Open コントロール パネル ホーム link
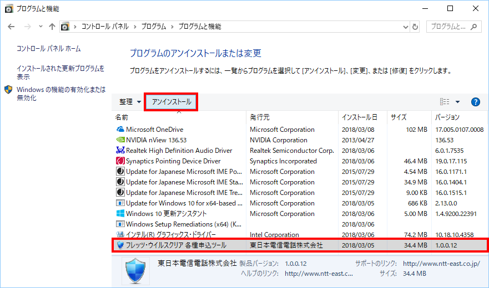This screenshot has height=288, width=489. pyautogui.click(x=49, y=49)
